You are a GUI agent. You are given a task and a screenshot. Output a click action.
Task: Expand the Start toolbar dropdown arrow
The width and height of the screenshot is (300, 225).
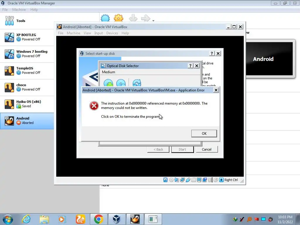[153, 21]
